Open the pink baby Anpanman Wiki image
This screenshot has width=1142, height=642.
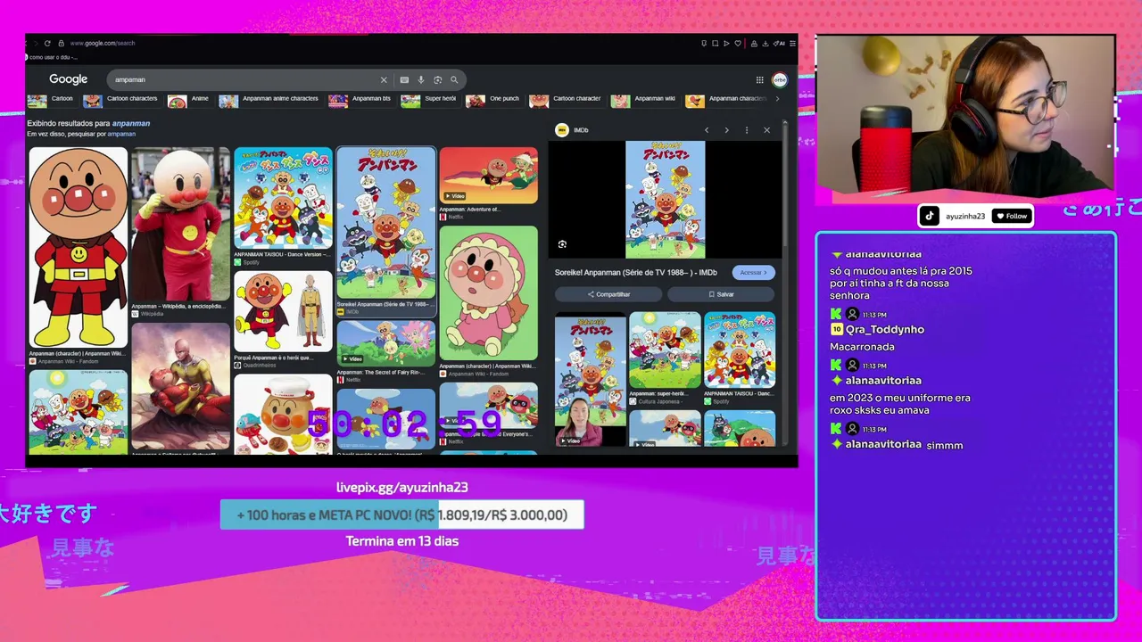[488, 293]
